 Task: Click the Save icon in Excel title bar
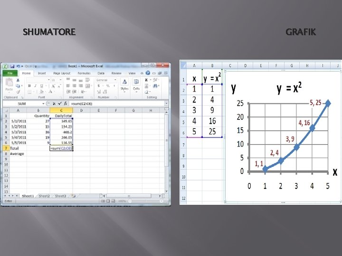coord(12,66)
